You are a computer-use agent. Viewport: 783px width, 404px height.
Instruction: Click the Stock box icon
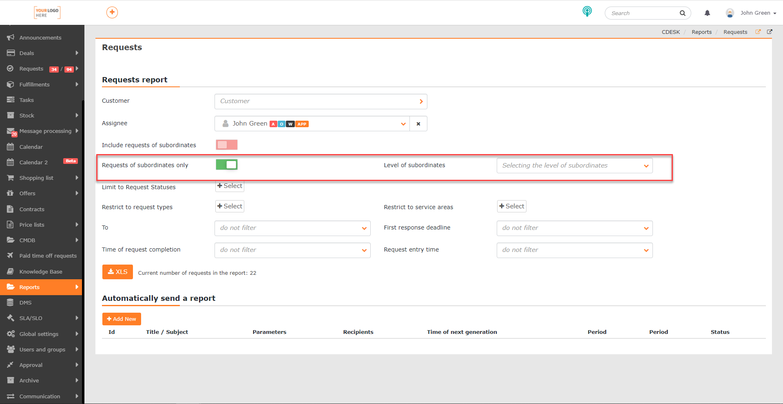point(11,115)
